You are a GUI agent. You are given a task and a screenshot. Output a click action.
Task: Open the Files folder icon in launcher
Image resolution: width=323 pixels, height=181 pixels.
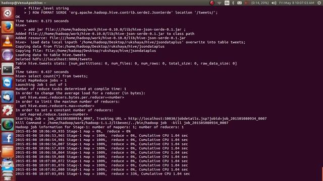pos(8,152)
